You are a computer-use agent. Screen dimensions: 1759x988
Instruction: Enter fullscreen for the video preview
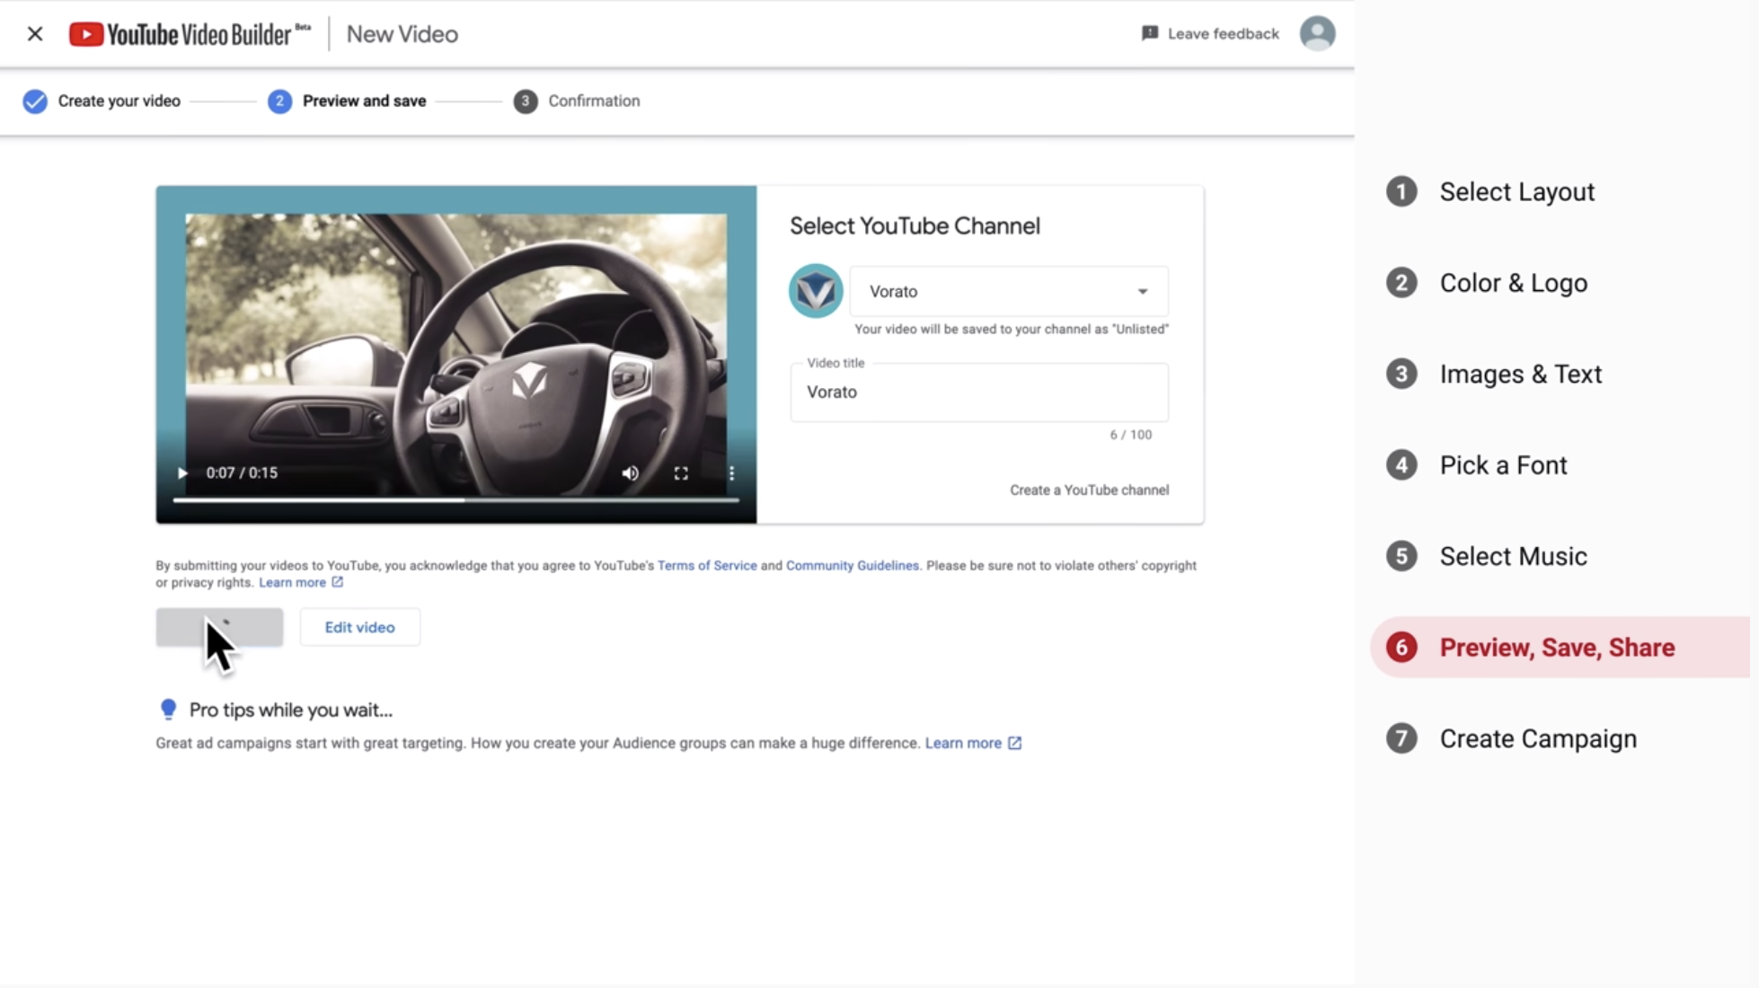point(681,473)
